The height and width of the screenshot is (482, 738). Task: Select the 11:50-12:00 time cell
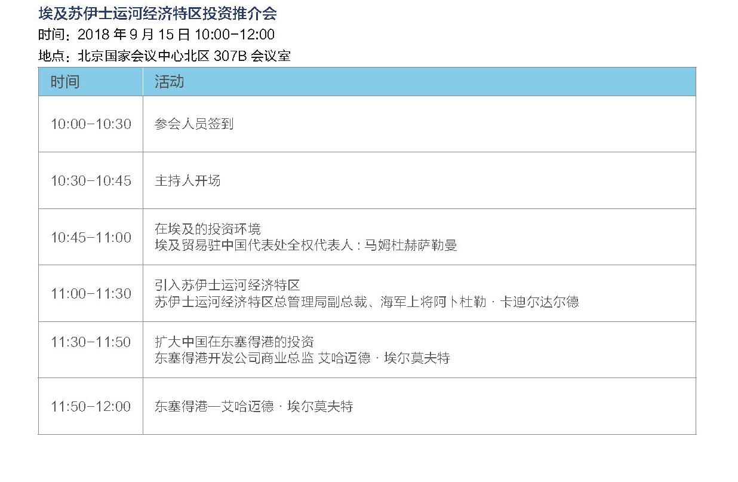tap(91, 406)
